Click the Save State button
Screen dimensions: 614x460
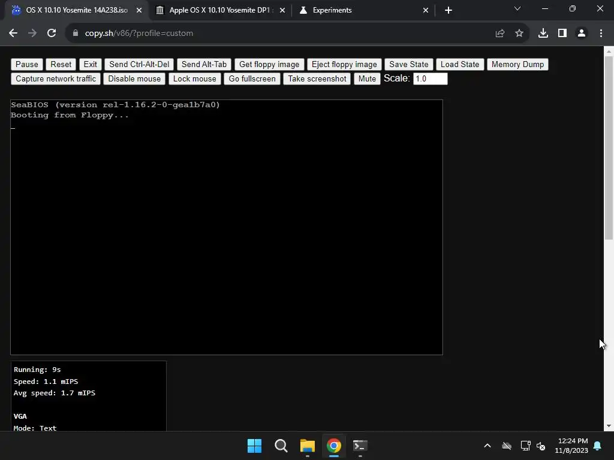click(x=408, y=64)
